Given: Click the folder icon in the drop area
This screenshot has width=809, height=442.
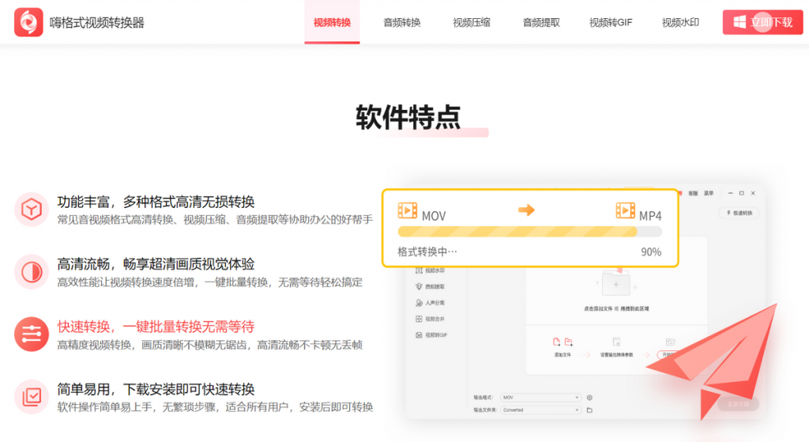Looking at the screenshot, I should (x=616, y=283).
